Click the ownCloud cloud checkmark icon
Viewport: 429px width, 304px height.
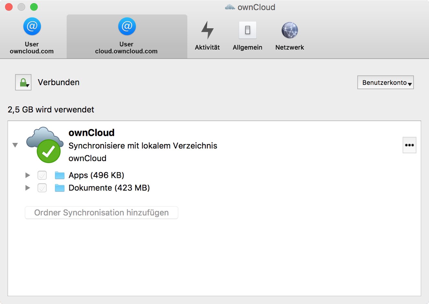45,145
